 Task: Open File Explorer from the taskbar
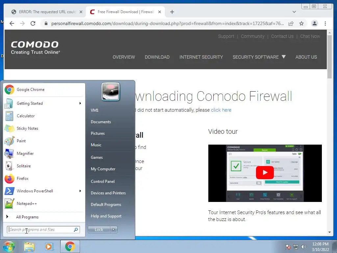(x=29, y=247)
